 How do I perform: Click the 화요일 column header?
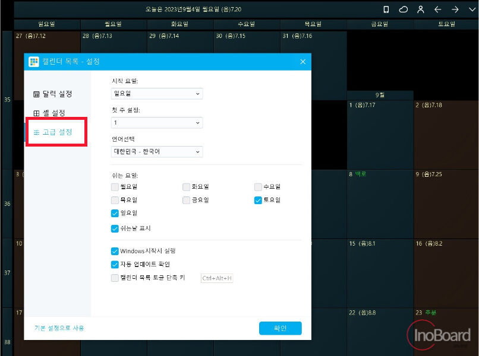pos(180,24)
